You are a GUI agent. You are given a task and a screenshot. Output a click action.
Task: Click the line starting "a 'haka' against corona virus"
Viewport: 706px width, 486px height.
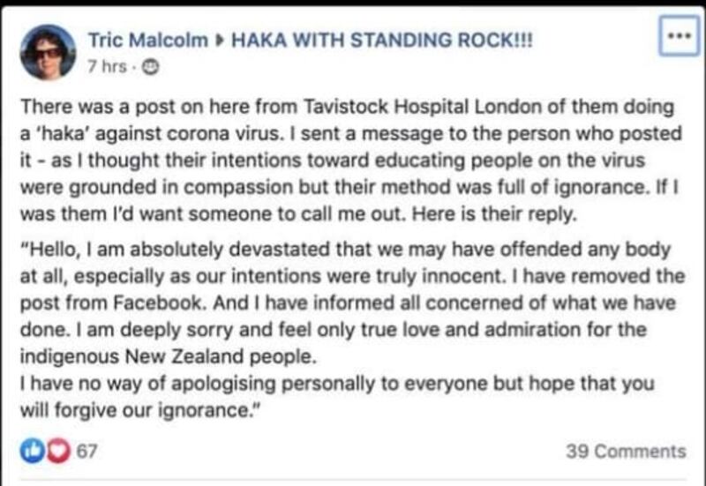point(350,134)
